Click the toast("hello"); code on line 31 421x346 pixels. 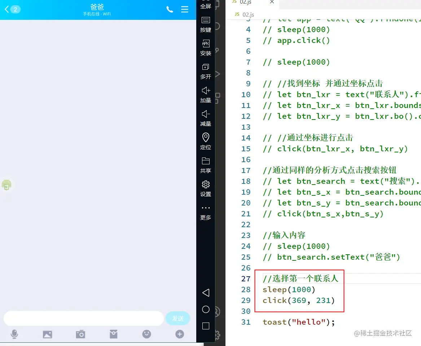click(x=299, y=322)
